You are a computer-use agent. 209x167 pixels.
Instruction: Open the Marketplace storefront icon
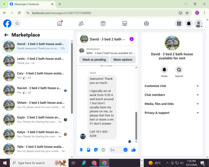point(125,23)
